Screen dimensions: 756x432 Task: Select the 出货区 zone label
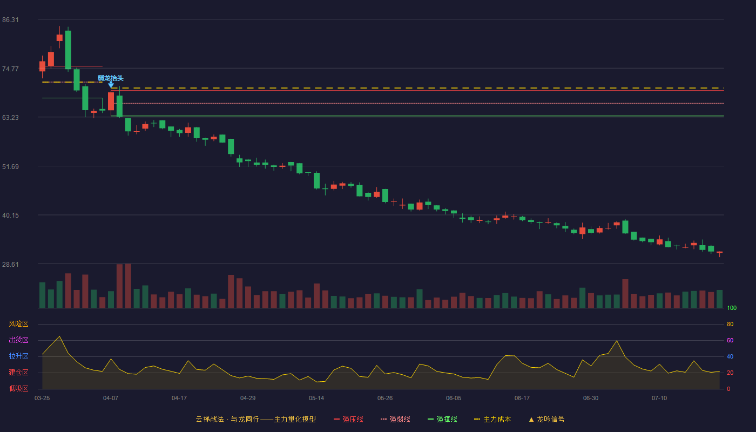[x=18, y=340]
